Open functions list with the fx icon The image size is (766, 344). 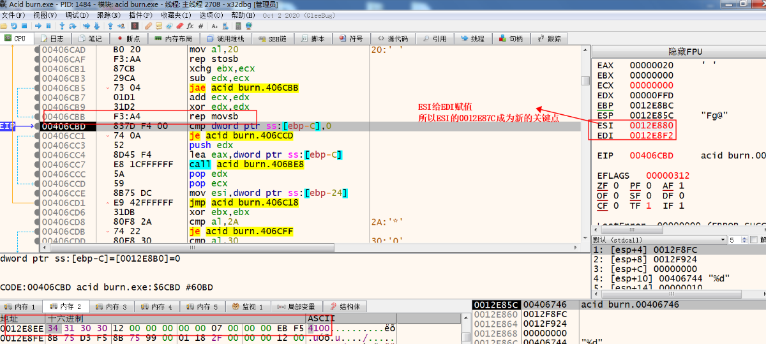(x=190, y=26)
